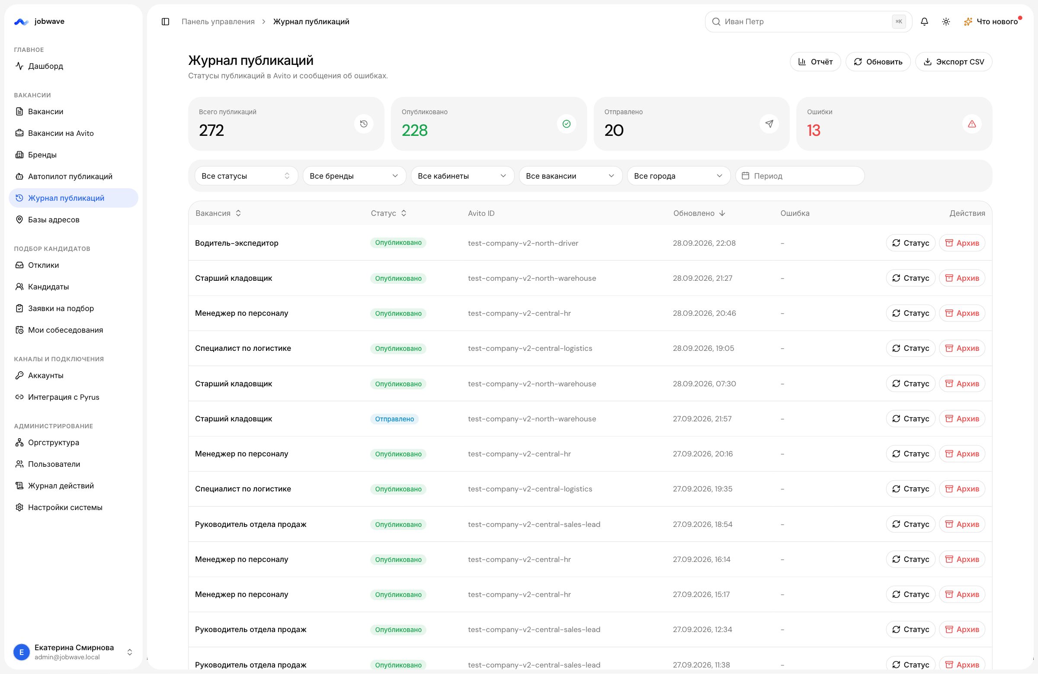This screenshot has height=674, width=1038.
Task: Open the notifications bell
Action: click(x=924, y=21)
